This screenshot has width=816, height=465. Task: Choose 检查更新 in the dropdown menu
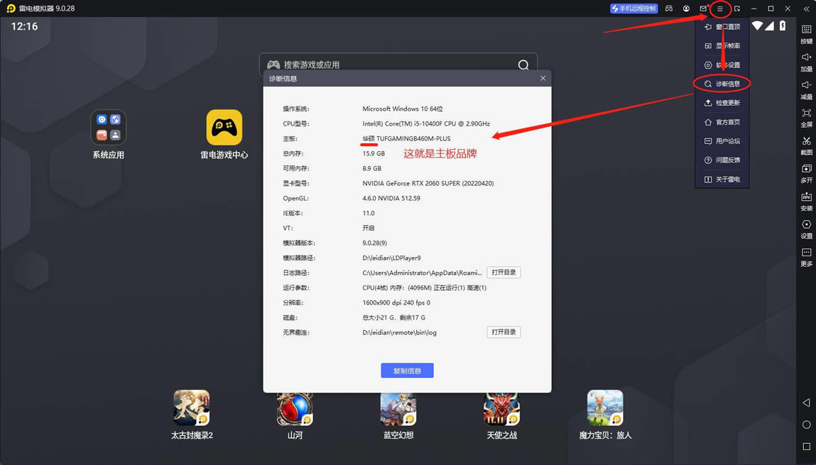tap(722, 103)
